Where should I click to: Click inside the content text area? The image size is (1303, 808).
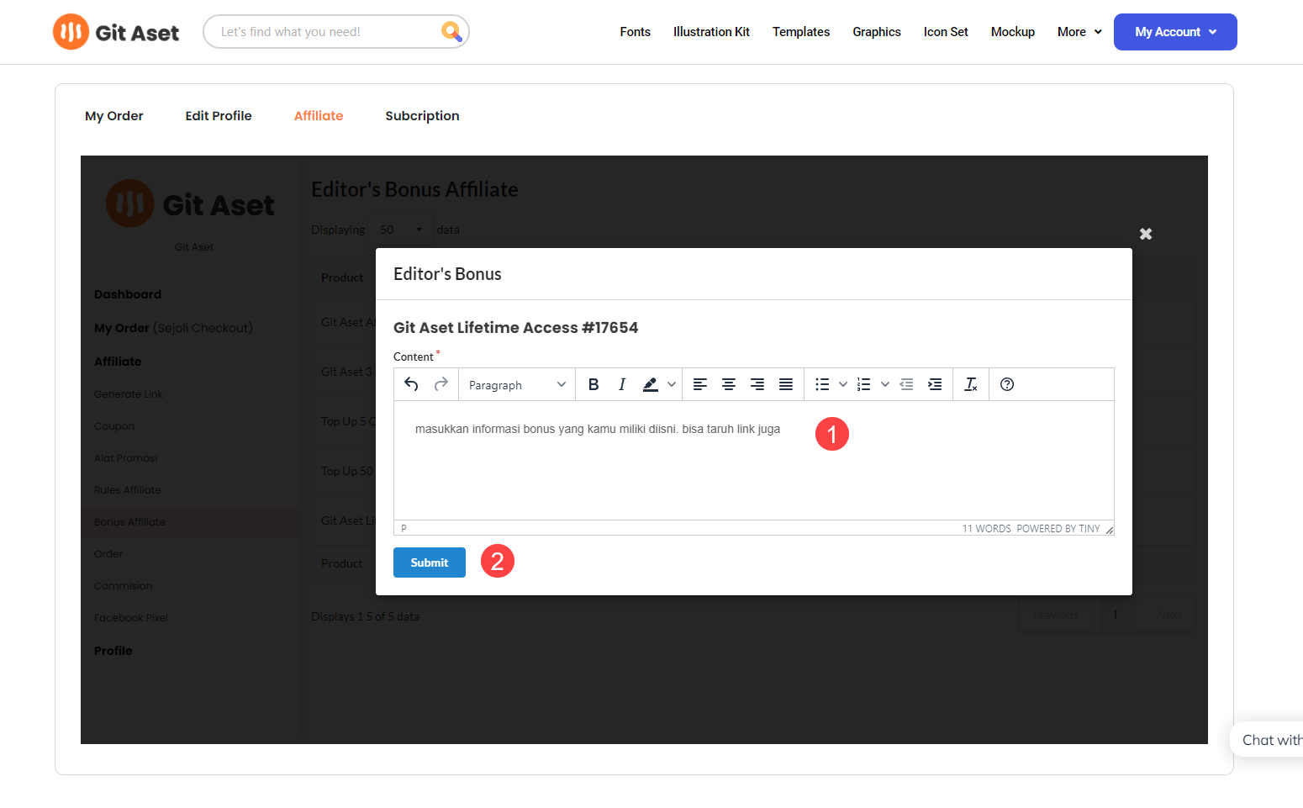point(754,460)
